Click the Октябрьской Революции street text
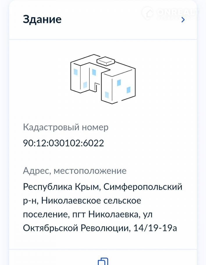The width and height of the screenshot is (206, 265). pyautogui.click(x=76, y=228)
